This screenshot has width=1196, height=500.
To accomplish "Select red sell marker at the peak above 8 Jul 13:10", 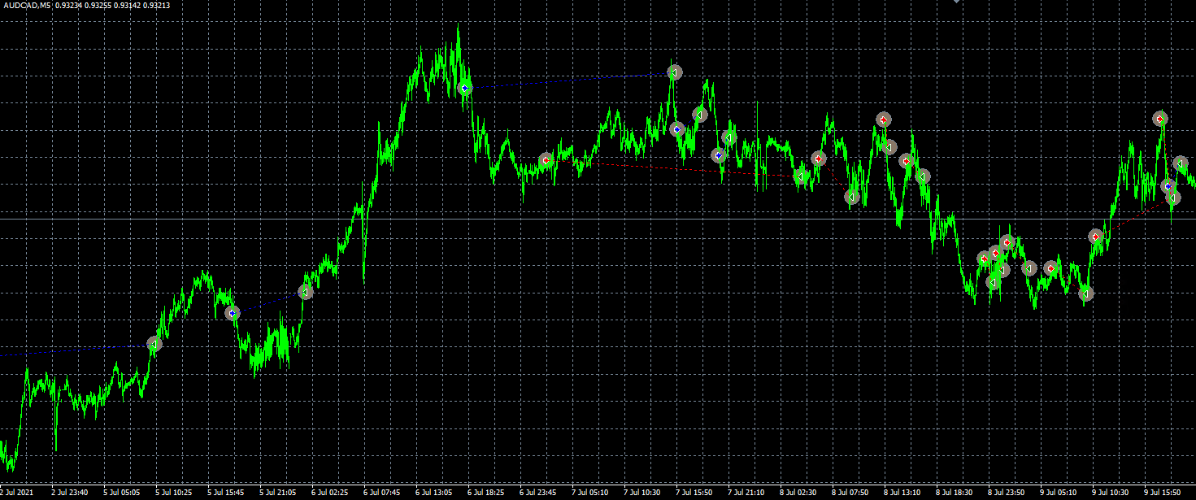I will (x=884, y=120).
